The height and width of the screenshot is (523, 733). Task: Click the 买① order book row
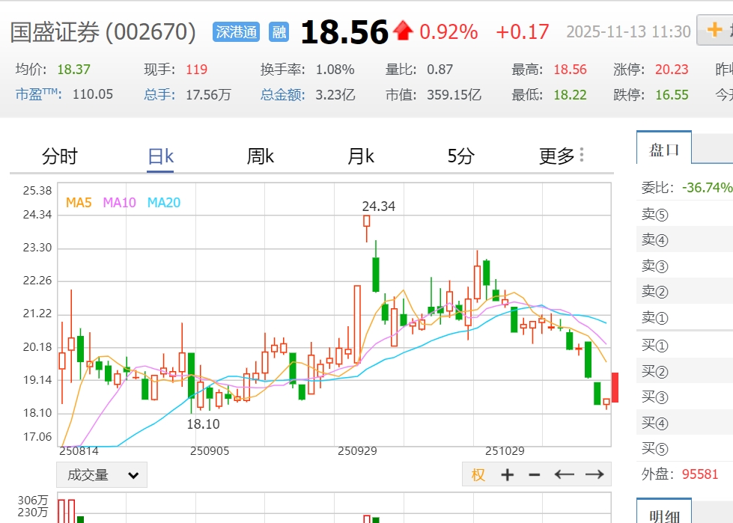[x=685, y=345]
